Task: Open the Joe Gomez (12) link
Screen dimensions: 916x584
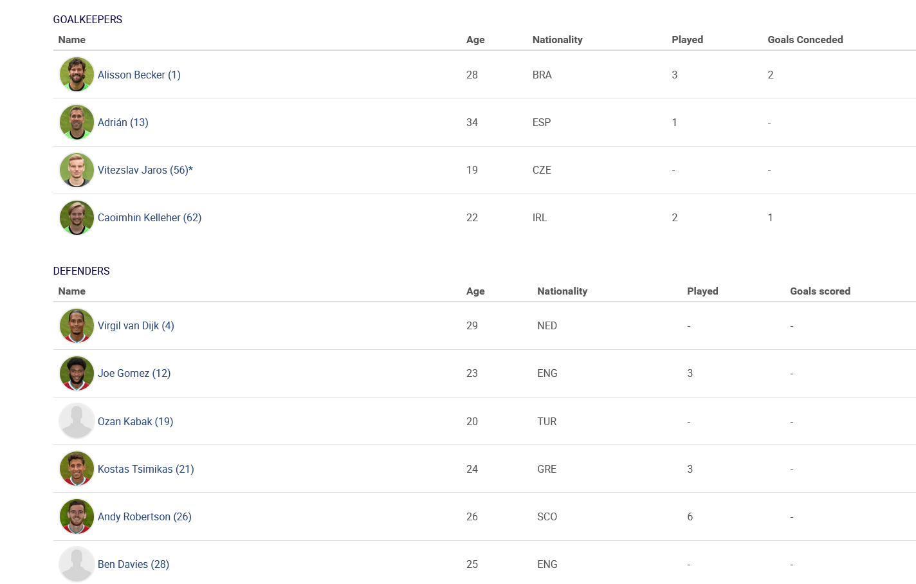Action: (x=134, y=373)
